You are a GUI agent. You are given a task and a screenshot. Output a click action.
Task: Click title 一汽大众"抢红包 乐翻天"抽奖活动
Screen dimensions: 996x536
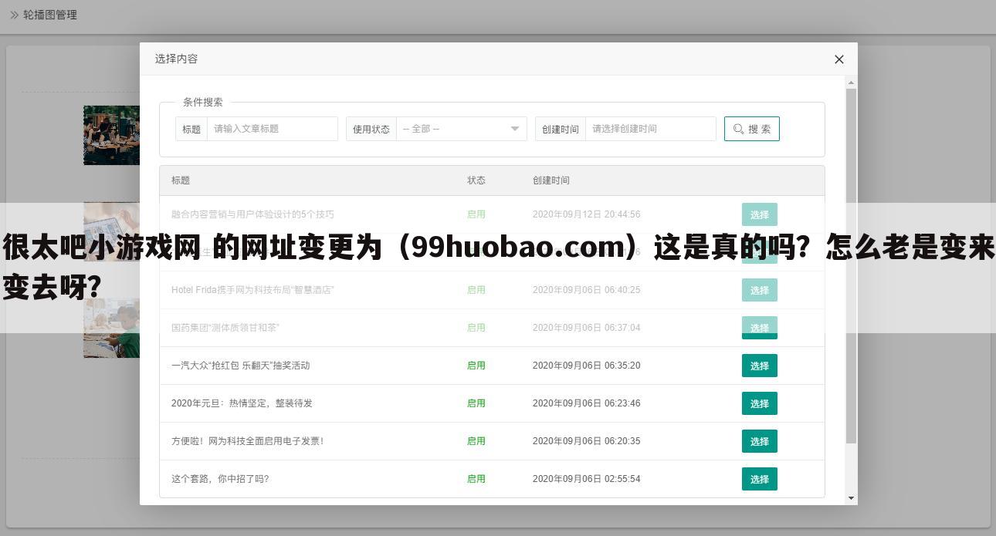241,366
